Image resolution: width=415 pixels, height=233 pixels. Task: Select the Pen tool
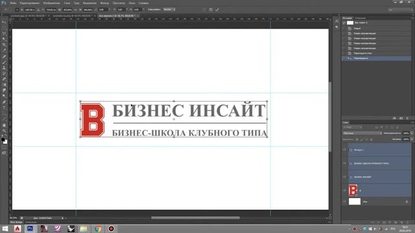click(4, 102)
